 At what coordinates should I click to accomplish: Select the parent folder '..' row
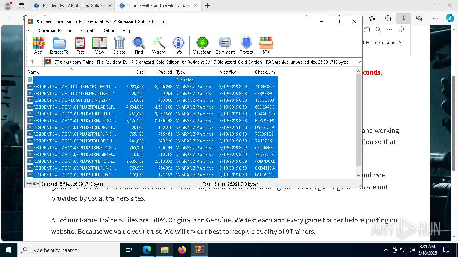pyautogui.click(x=152, y=80)
